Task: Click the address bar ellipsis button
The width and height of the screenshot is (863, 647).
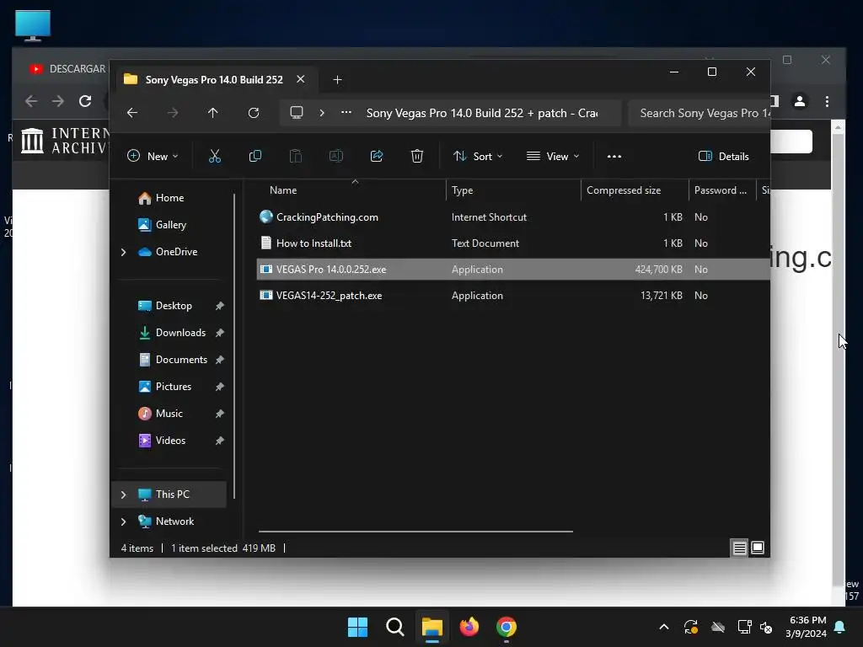Action: point(346,113)
